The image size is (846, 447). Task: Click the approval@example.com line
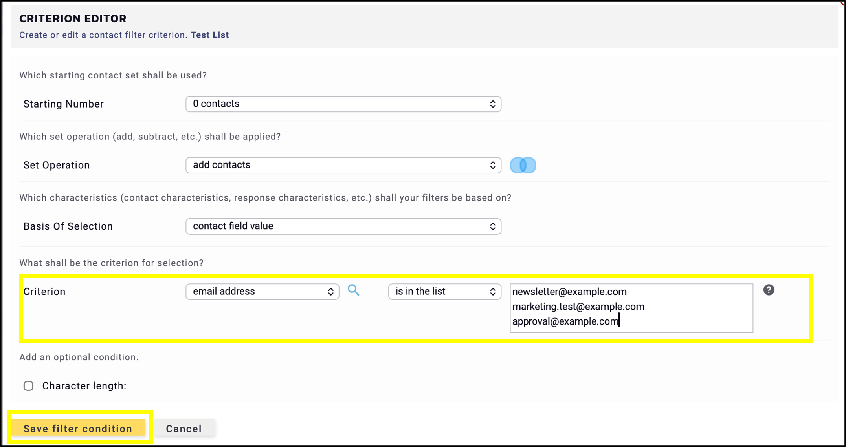pos(565,321)
